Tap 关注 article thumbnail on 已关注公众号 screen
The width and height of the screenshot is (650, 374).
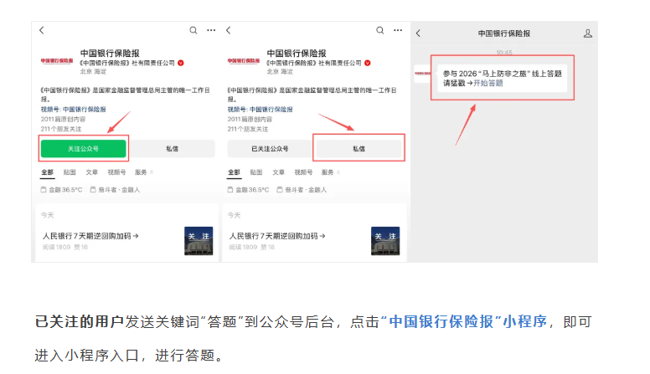coord(385,241)
